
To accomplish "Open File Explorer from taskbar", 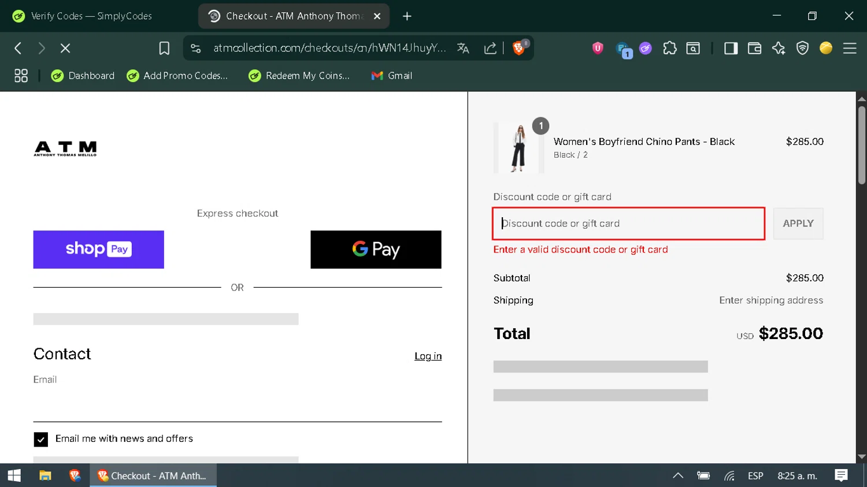I will [x=45, y=475].
